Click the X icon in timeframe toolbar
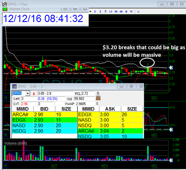The height and width of the screenshot is (170, 186). (138, 11)
